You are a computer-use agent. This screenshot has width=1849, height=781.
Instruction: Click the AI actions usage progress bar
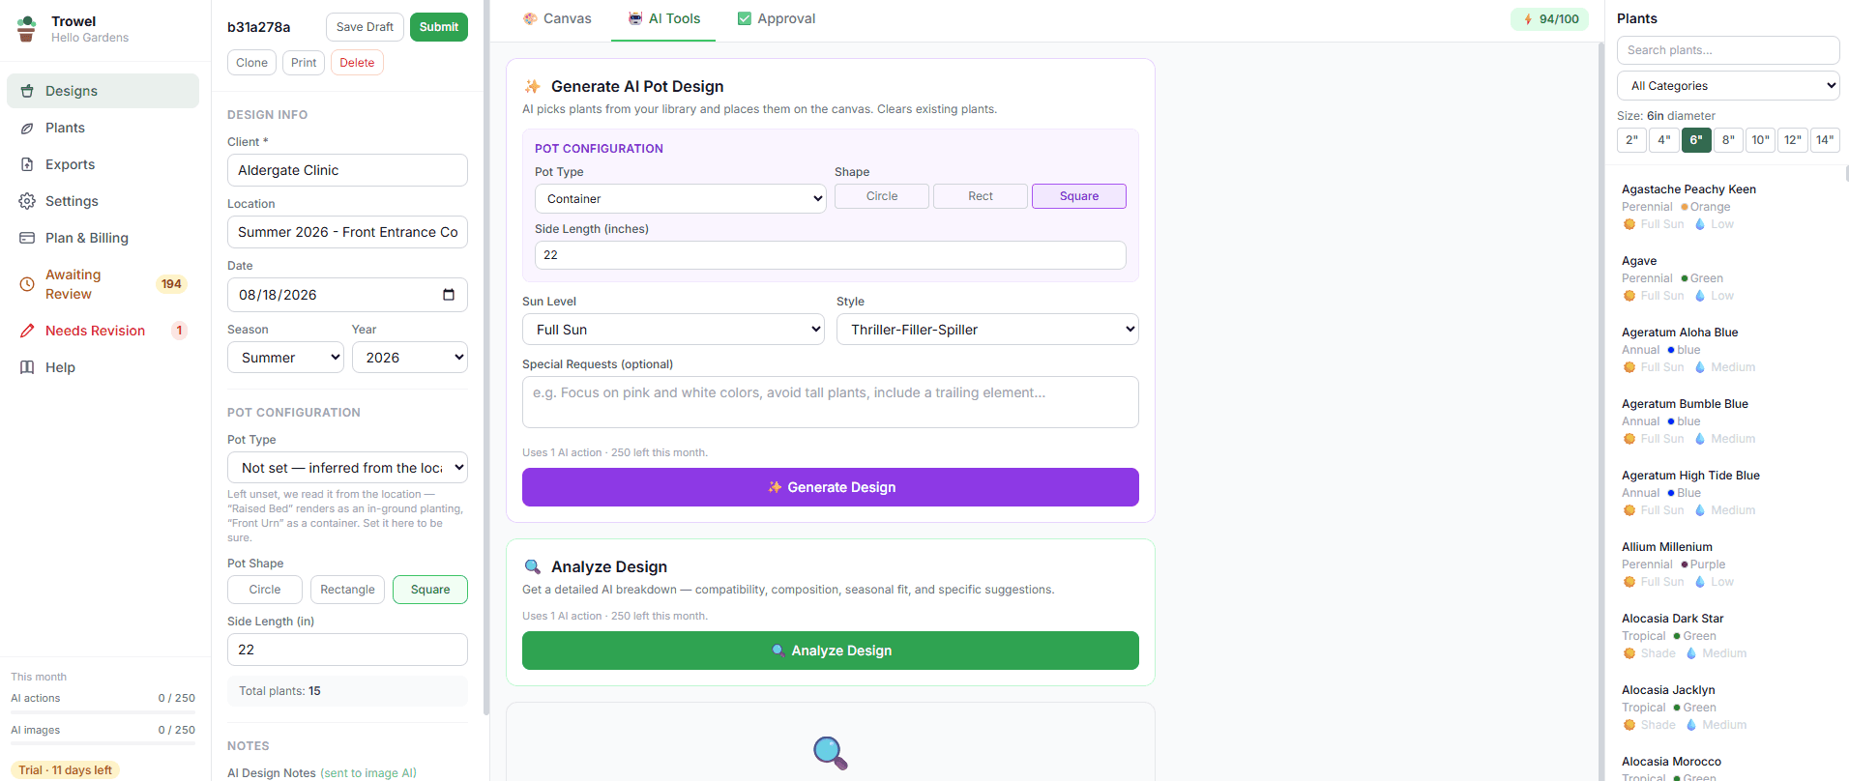(x=103, y=712)
